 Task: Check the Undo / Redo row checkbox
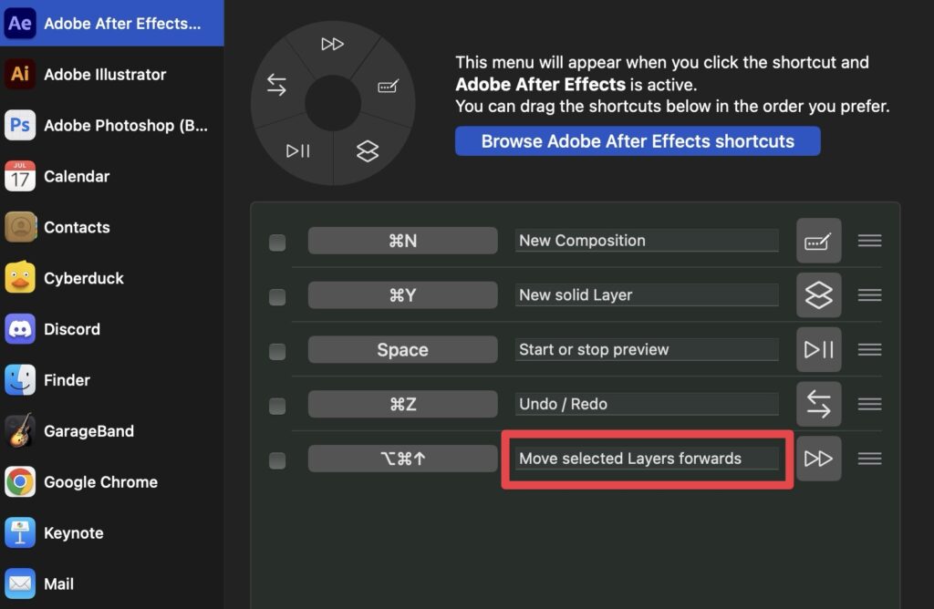click(277, 406)
